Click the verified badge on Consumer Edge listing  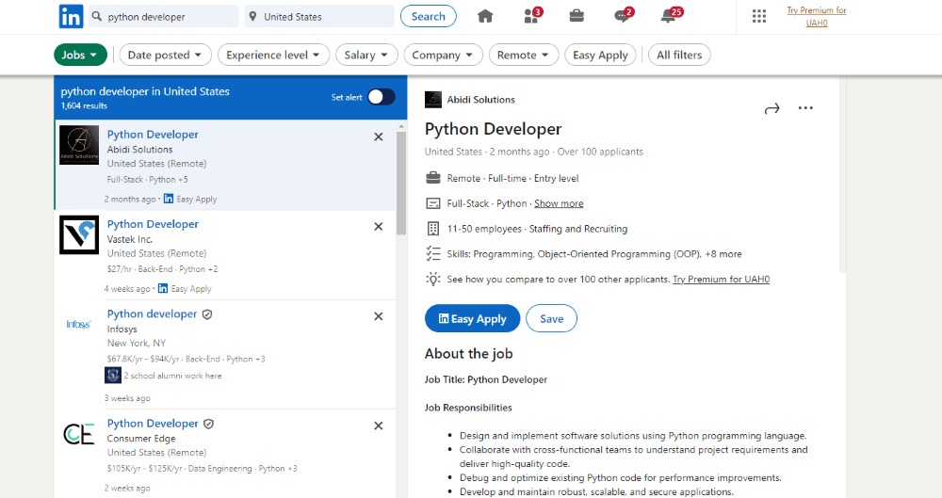point(208,425)
